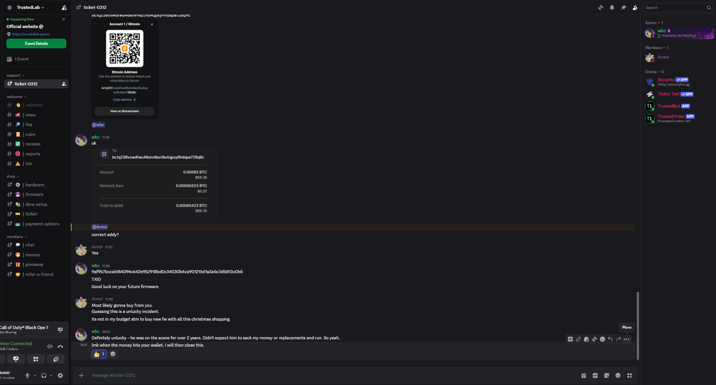Screen dimensions: 716x385
Task: Select the ticket-0312 channel in sidebar
Action: [x=36, y=84]
